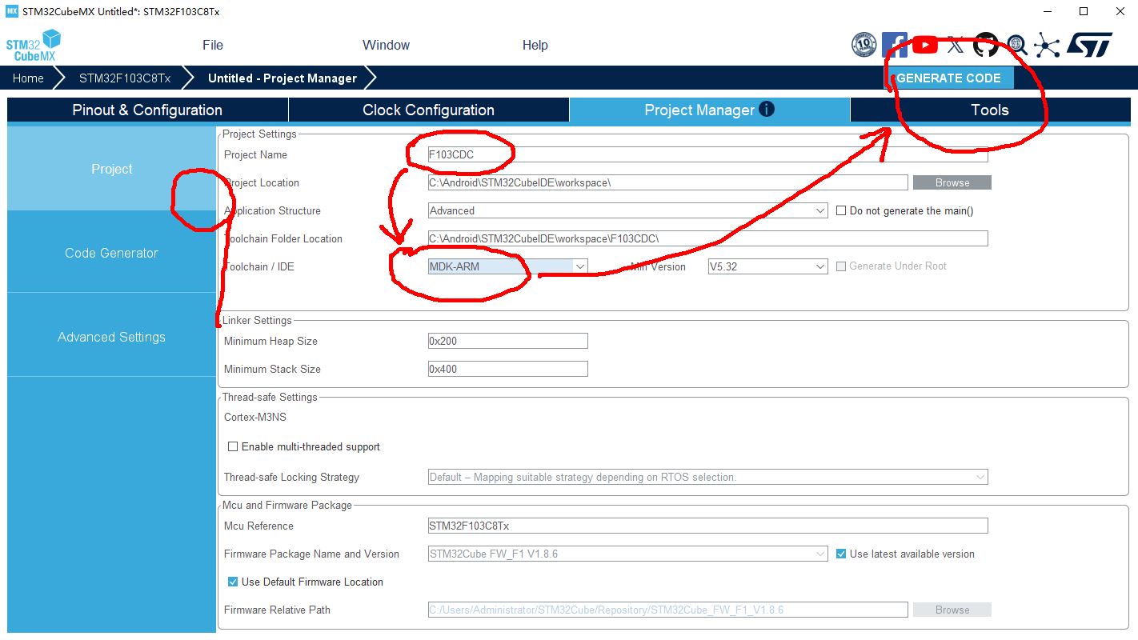Click the Toolchain Folder Location field
1138x640 pixels.
point(708,238)
